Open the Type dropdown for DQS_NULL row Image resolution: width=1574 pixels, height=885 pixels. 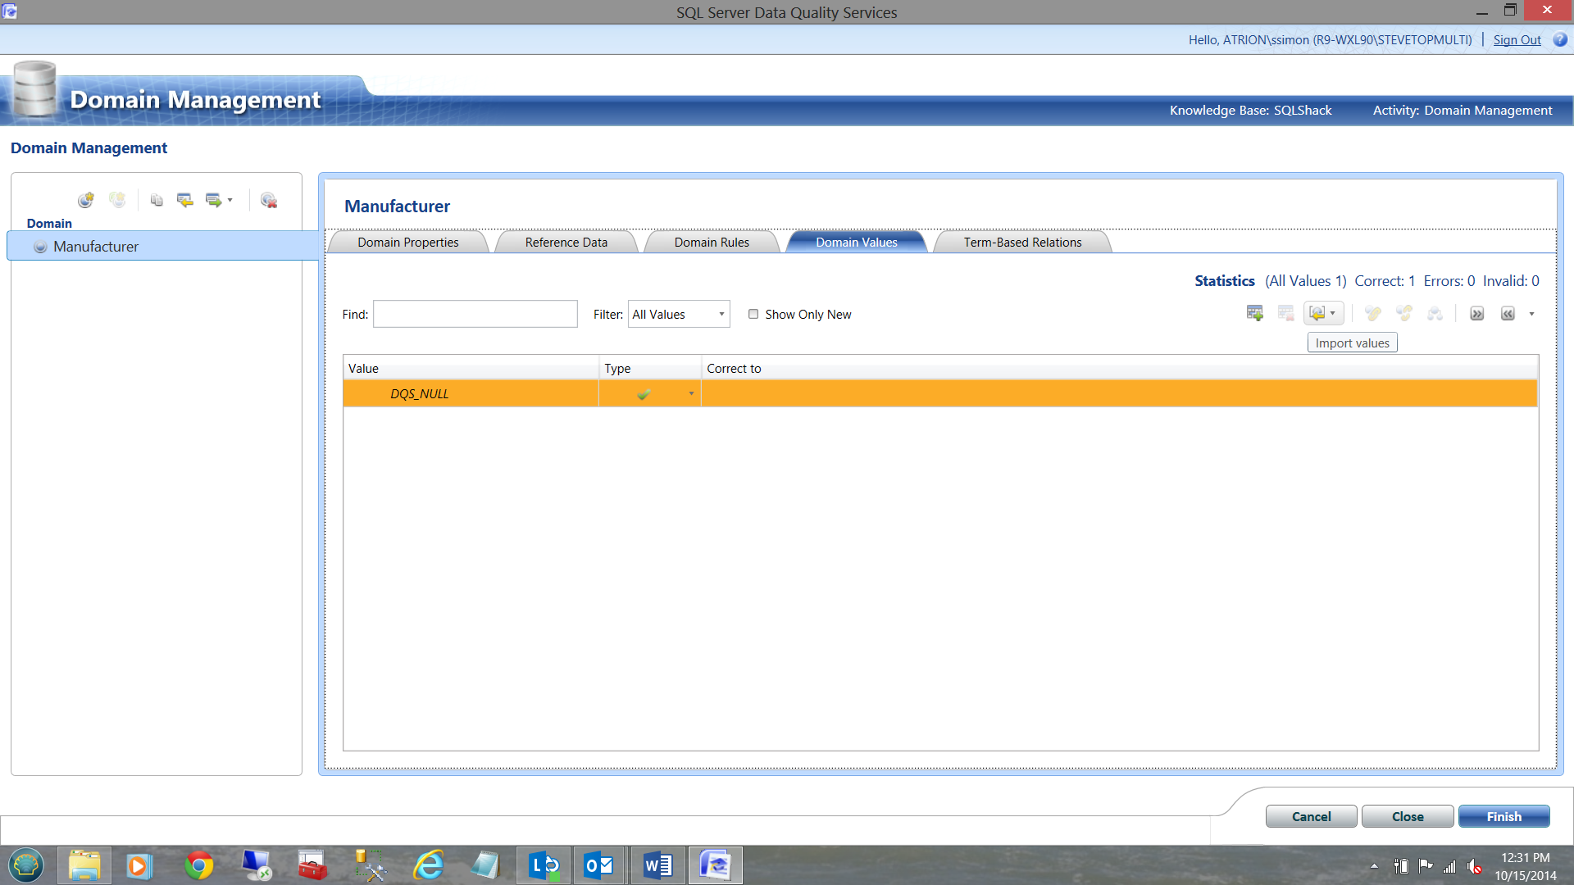(x=691, y=394)
